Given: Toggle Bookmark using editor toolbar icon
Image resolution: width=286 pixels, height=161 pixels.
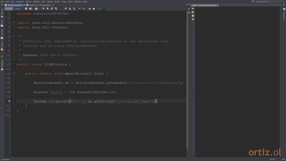Looking at the screenshot, I should point(74,9).
